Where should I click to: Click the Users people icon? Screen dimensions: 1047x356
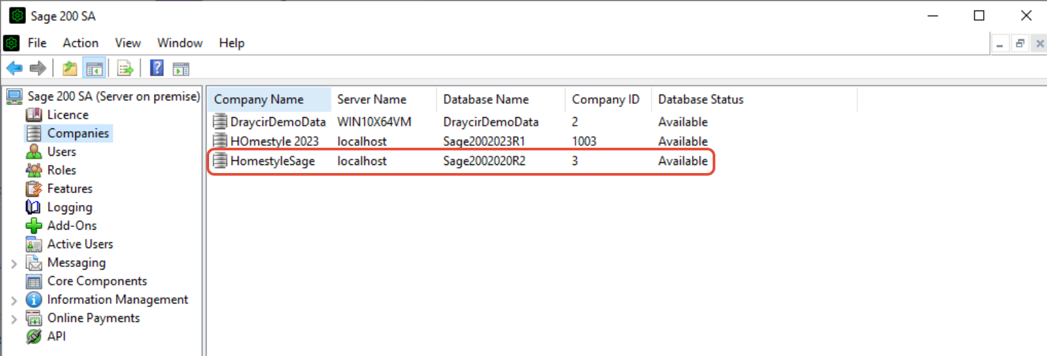click(34, 152)
